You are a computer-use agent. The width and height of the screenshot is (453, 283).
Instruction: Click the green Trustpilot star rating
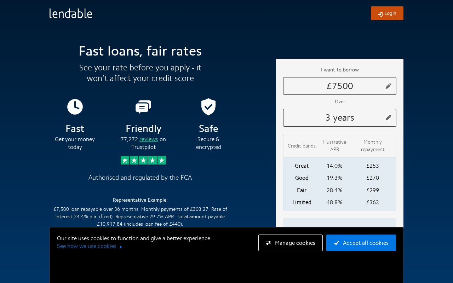click(x=143, y=160)
